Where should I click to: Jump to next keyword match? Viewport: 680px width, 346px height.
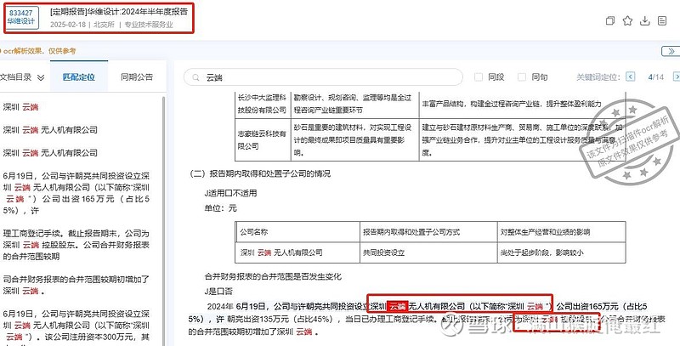pos(676,77)
